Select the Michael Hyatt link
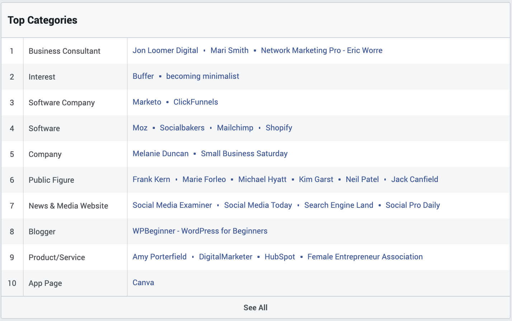 [262, 179]
